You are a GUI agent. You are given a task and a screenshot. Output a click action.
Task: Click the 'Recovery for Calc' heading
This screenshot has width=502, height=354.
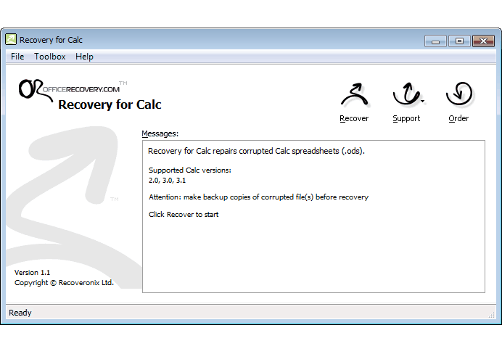pos(110,104)
